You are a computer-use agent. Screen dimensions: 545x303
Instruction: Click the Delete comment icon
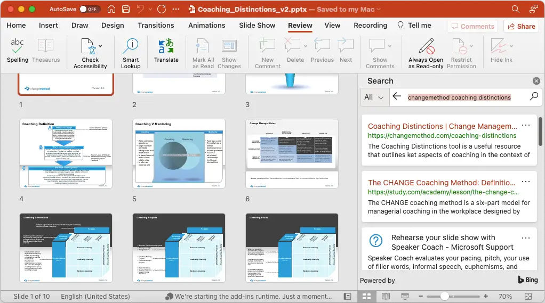[x=292, y=45]
